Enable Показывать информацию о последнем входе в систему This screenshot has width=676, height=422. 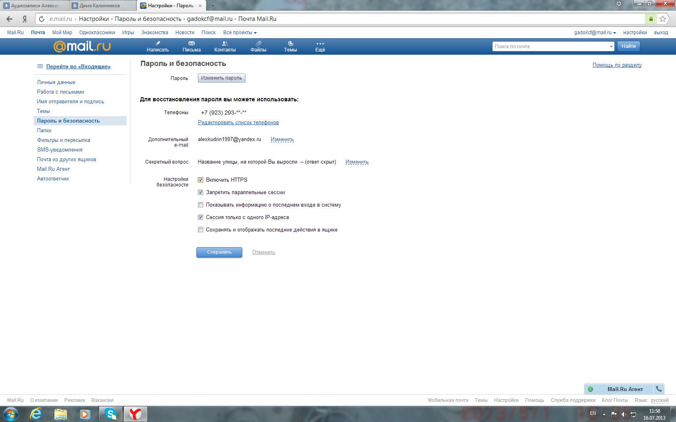coord(200,205)
